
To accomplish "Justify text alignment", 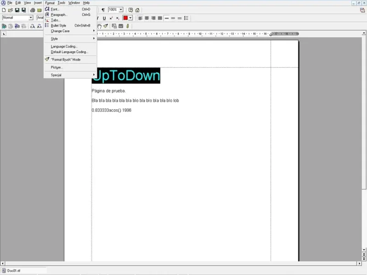I will pos(160,18).
